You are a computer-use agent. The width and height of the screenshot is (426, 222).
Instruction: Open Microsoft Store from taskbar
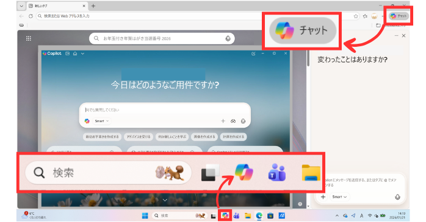click(270, 215)
